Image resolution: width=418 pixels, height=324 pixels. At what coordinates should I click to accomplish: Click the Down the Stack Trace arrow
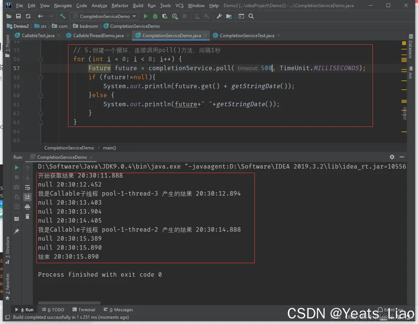[27, 177]
